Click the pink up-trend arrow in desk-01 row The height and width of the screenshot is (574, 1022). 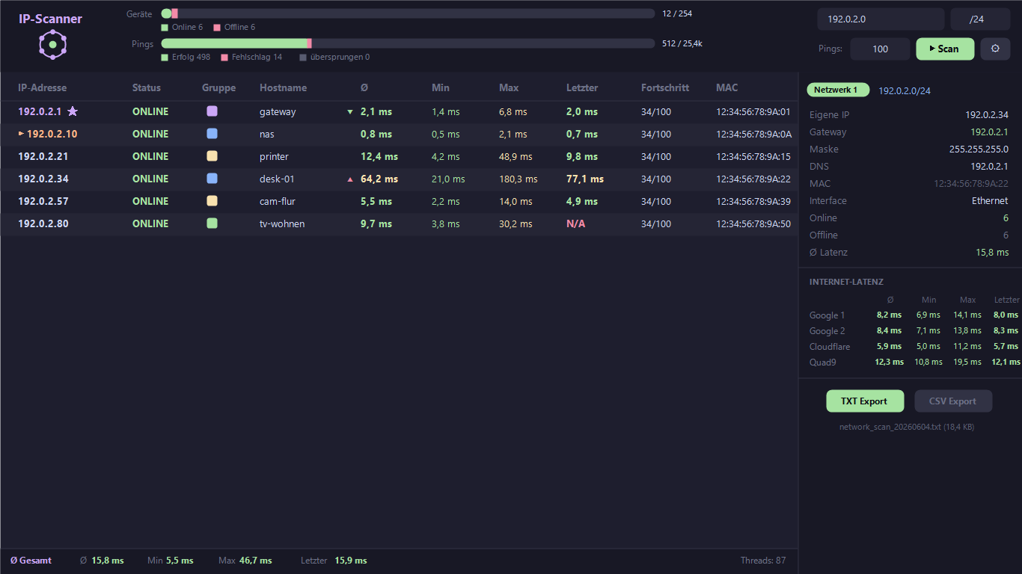(x=349, y=179)
